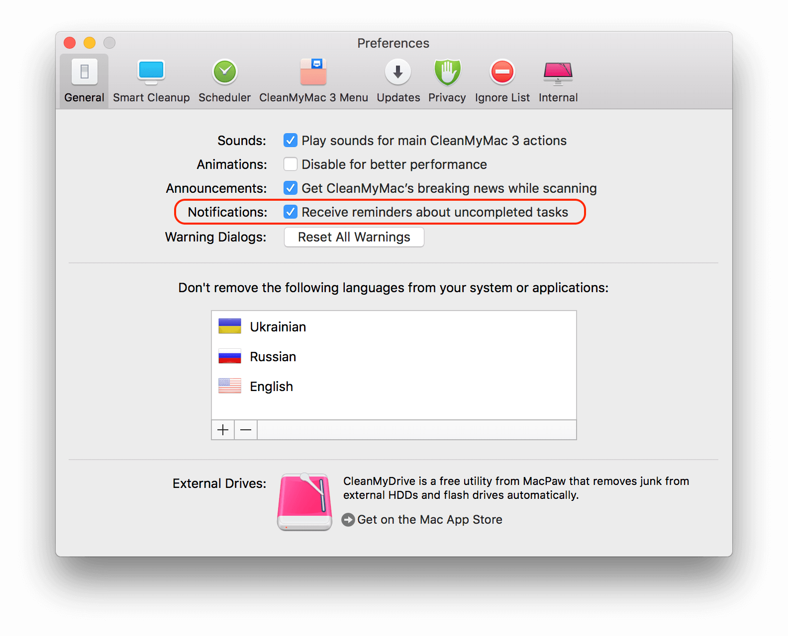Click the Announcements: label

216,188
